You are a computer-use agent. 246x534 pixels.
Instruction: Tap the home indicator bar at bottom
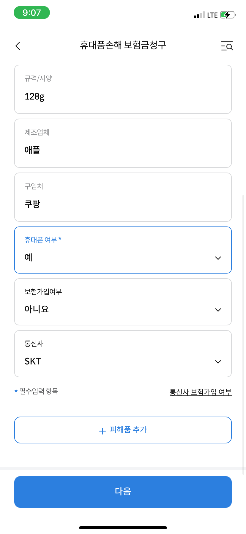click(x=123, y=528)
